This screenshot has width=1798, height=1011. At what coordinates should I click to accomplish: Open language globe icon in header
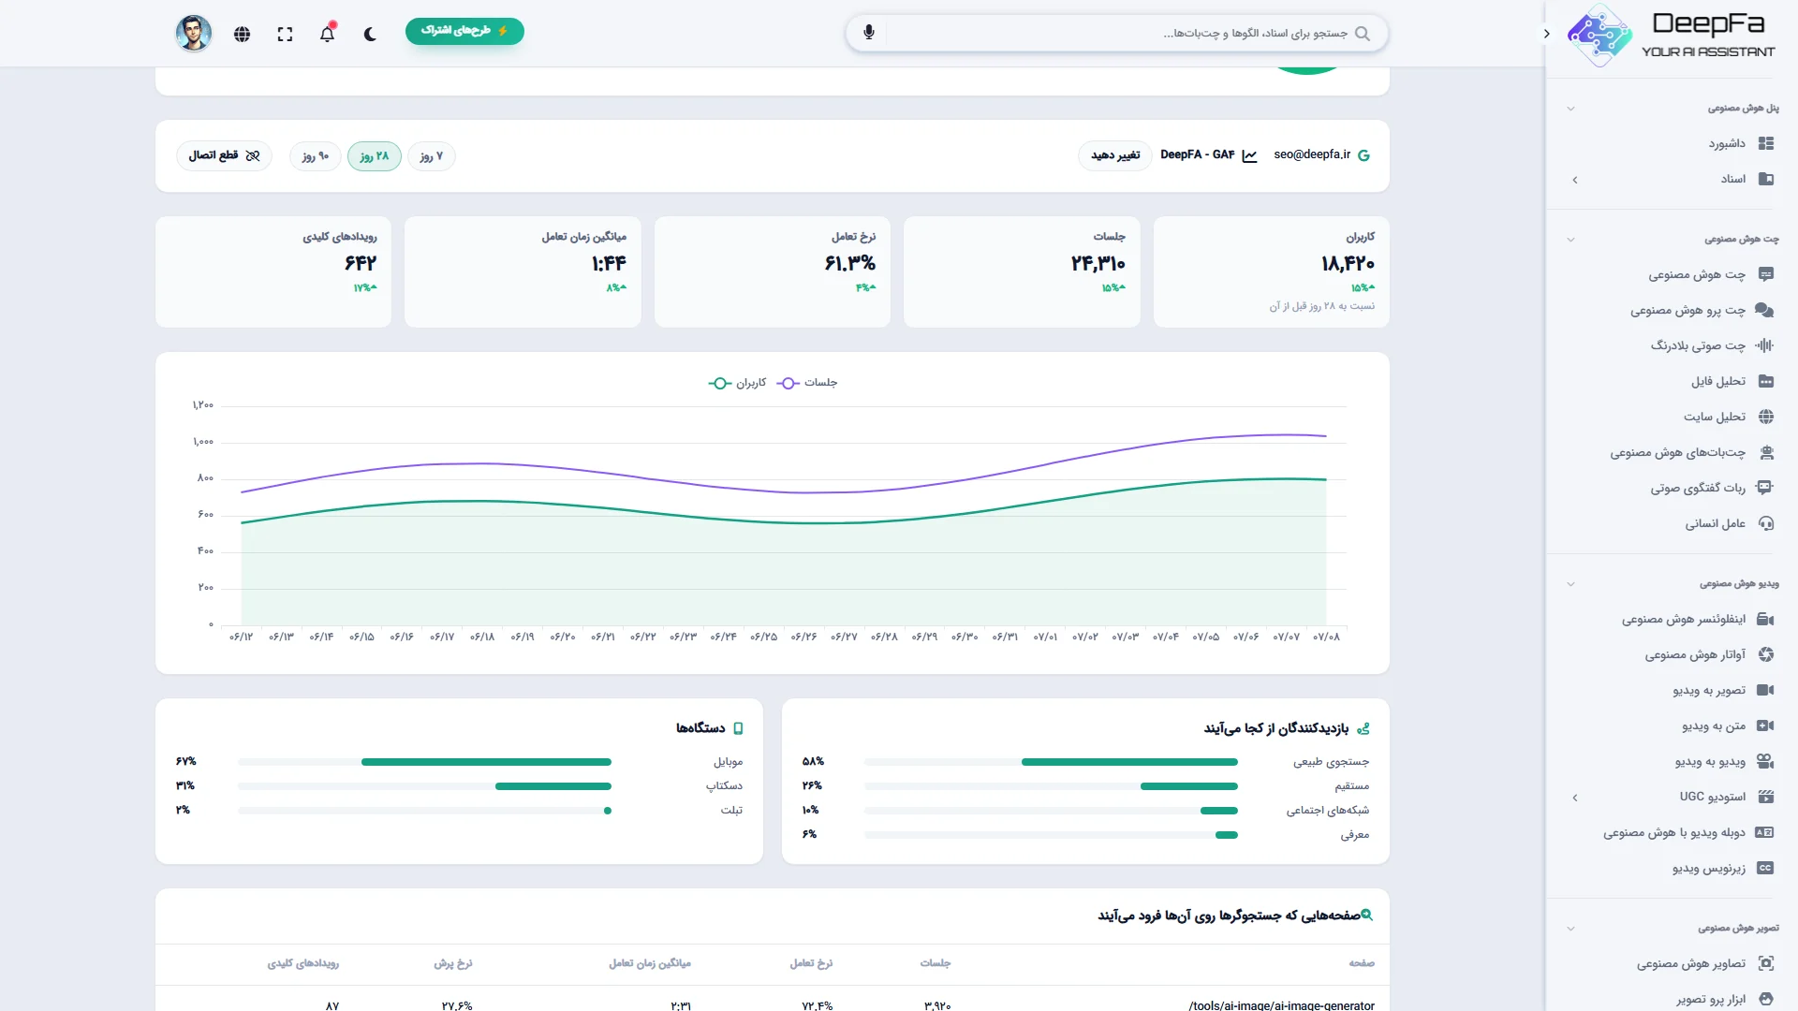click(242, 34)
